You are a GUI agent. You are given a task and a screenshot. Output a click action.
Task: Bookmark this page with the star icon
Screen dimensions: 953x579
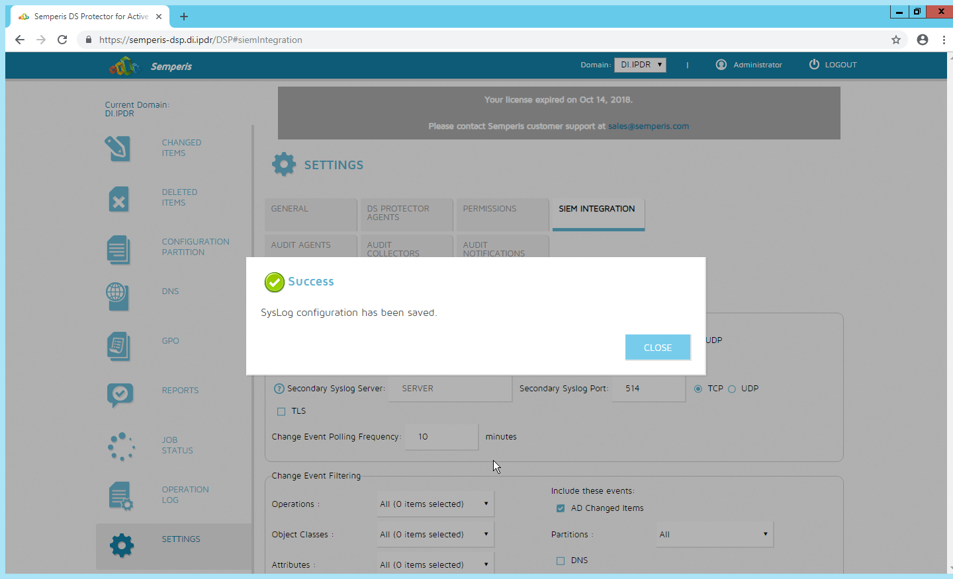click(x=896, y=40)
